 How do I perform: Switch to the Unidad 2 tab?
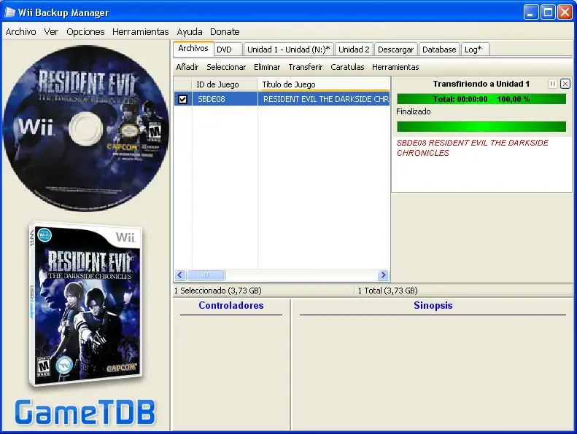[x=354, y=50]
